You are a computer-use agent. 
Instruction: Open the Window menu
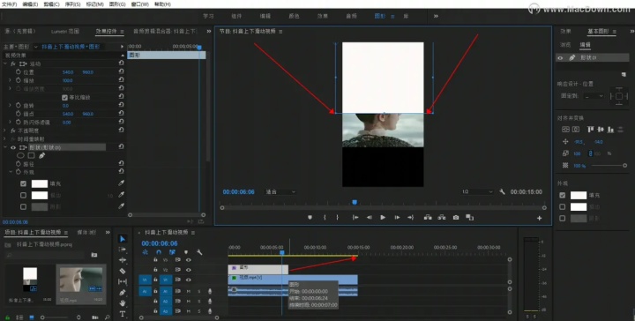pyautogui.click(x=139, y=4)
